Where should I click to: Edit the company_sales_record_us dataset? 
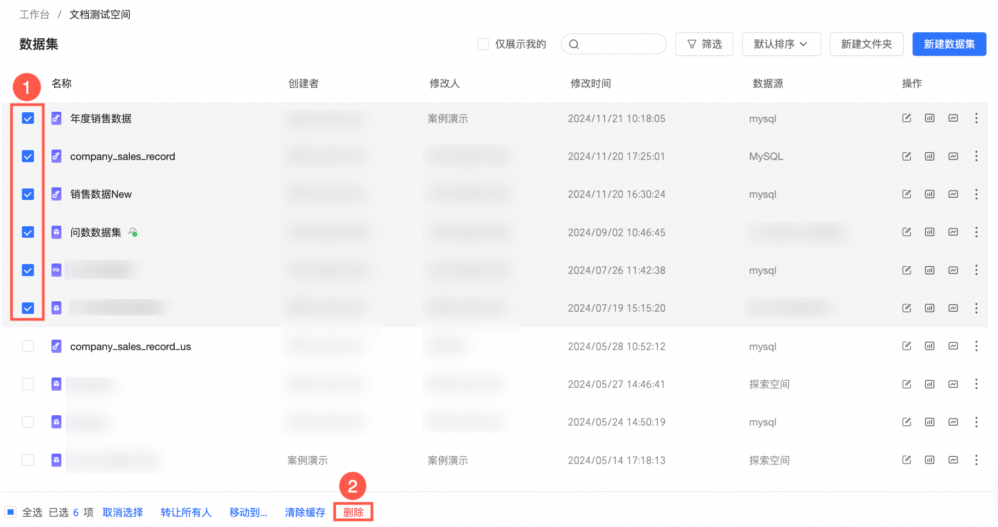tap(907, 346)
